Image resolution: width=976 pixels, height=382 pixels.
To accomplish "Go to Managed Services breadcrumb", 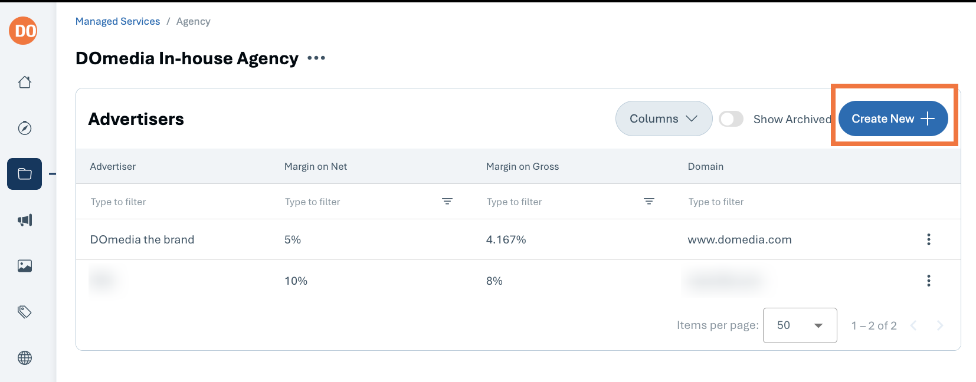I will (x=117, y=21).
